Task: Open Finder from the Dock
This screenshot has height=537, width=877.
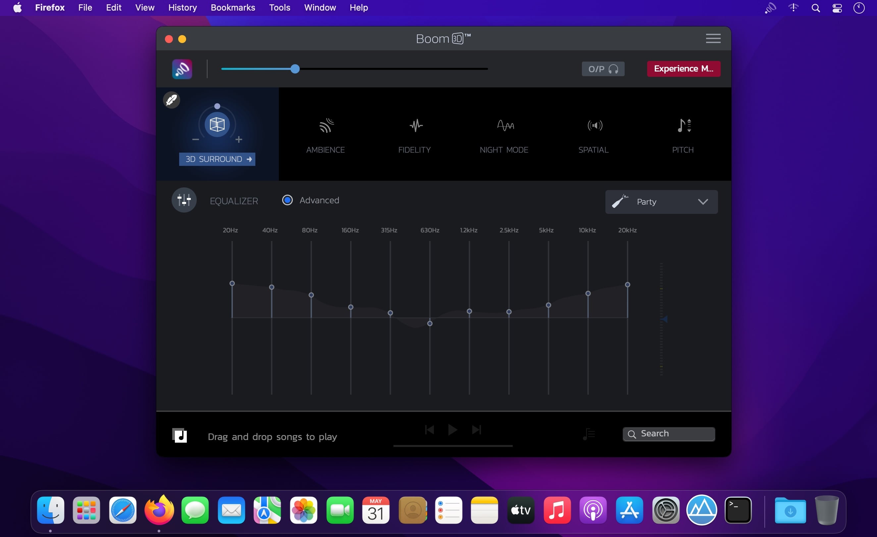Action: (x=51, y=510)
